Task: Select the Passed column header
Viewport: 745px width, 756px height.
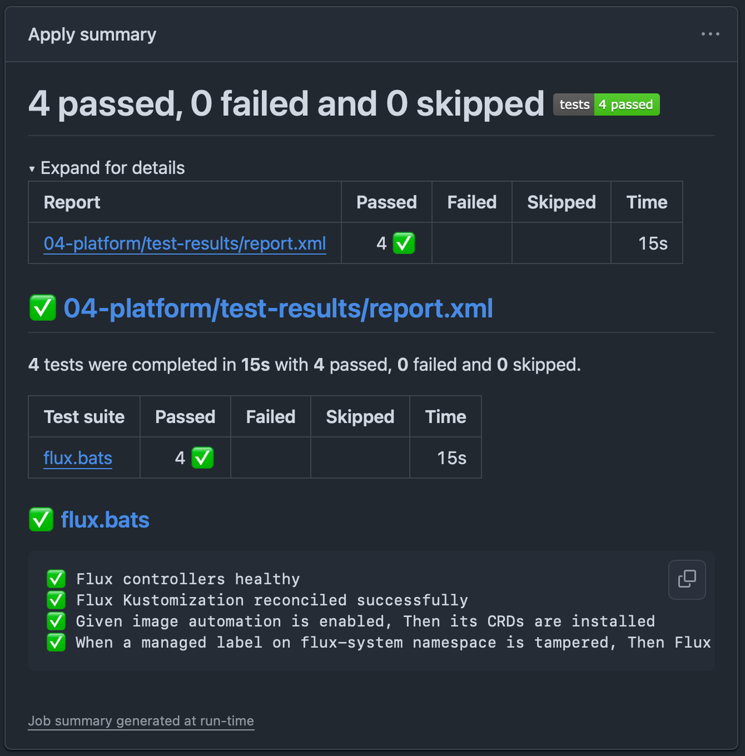Action: (386, 202)
